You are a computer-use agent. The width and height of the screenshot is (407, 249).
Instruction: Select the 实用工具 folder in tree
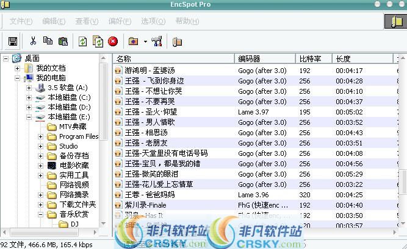(x=74, y=175)
